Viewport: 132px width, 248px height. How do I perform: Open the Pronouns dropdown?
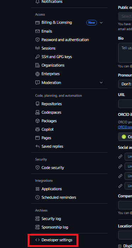tap(125, 84)
